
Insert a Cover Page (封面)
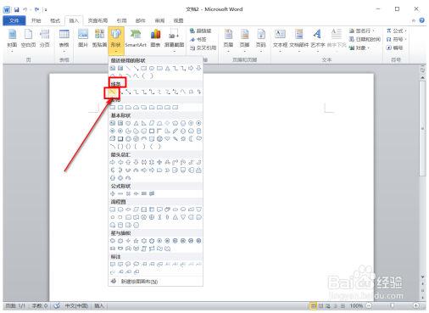tap(12, 40)
